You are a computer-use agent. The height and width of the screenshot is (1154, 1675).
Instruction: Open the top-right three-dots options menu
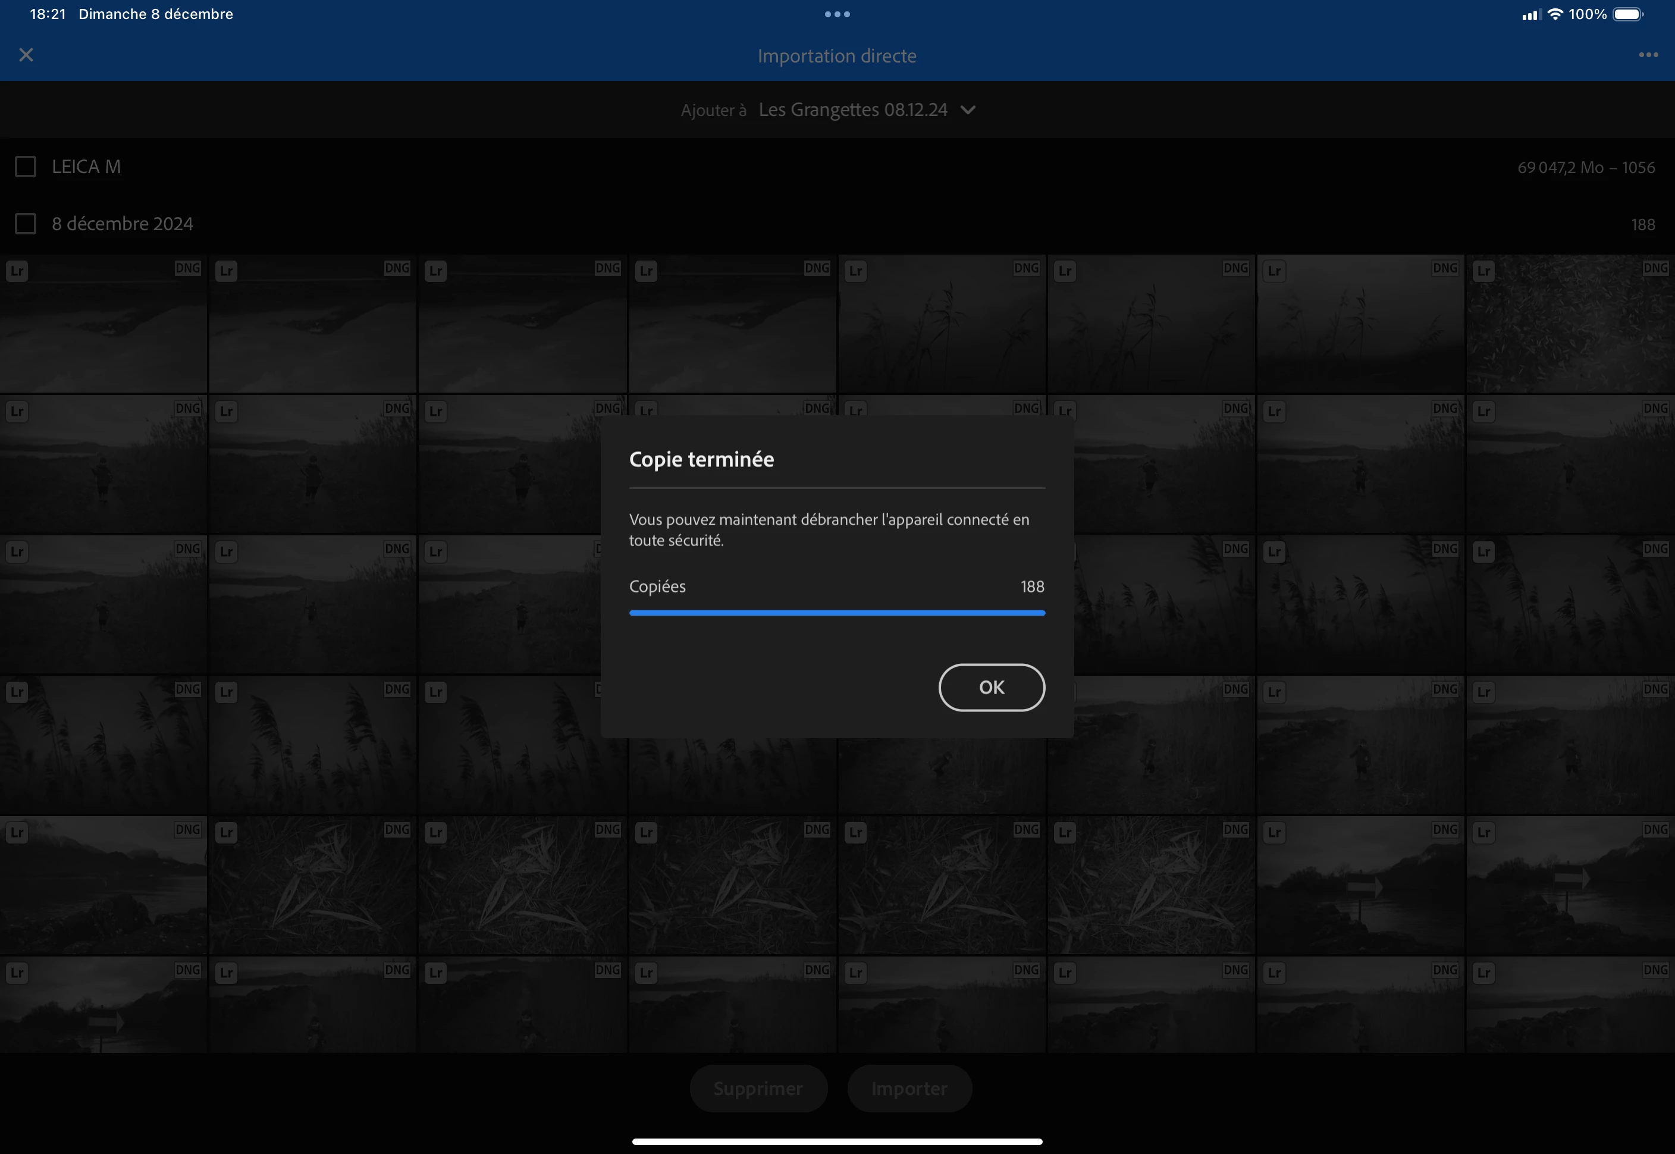pos(1648,55)
